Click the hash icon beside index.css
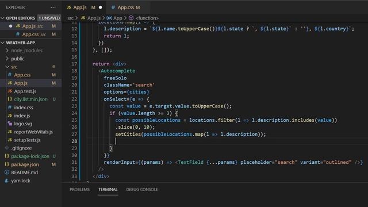 tap(10, 108)
